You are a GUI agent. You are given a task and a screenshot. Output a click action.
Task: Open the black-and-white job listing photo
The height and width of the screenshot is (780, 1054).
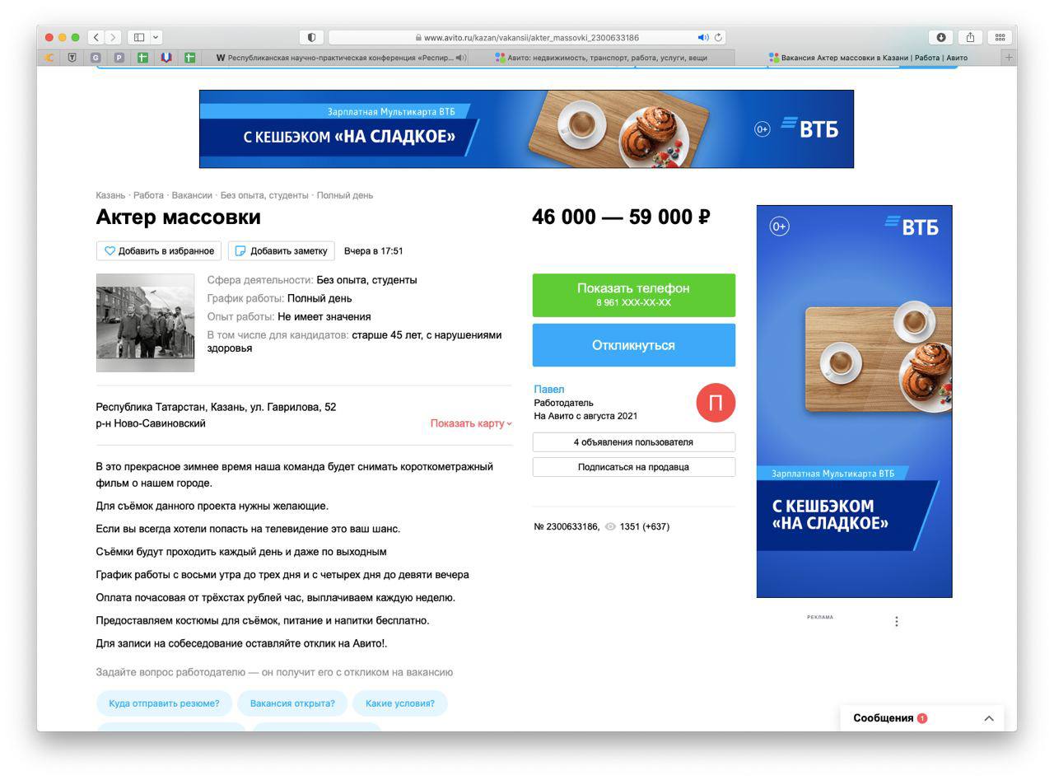tap(145, 323)
